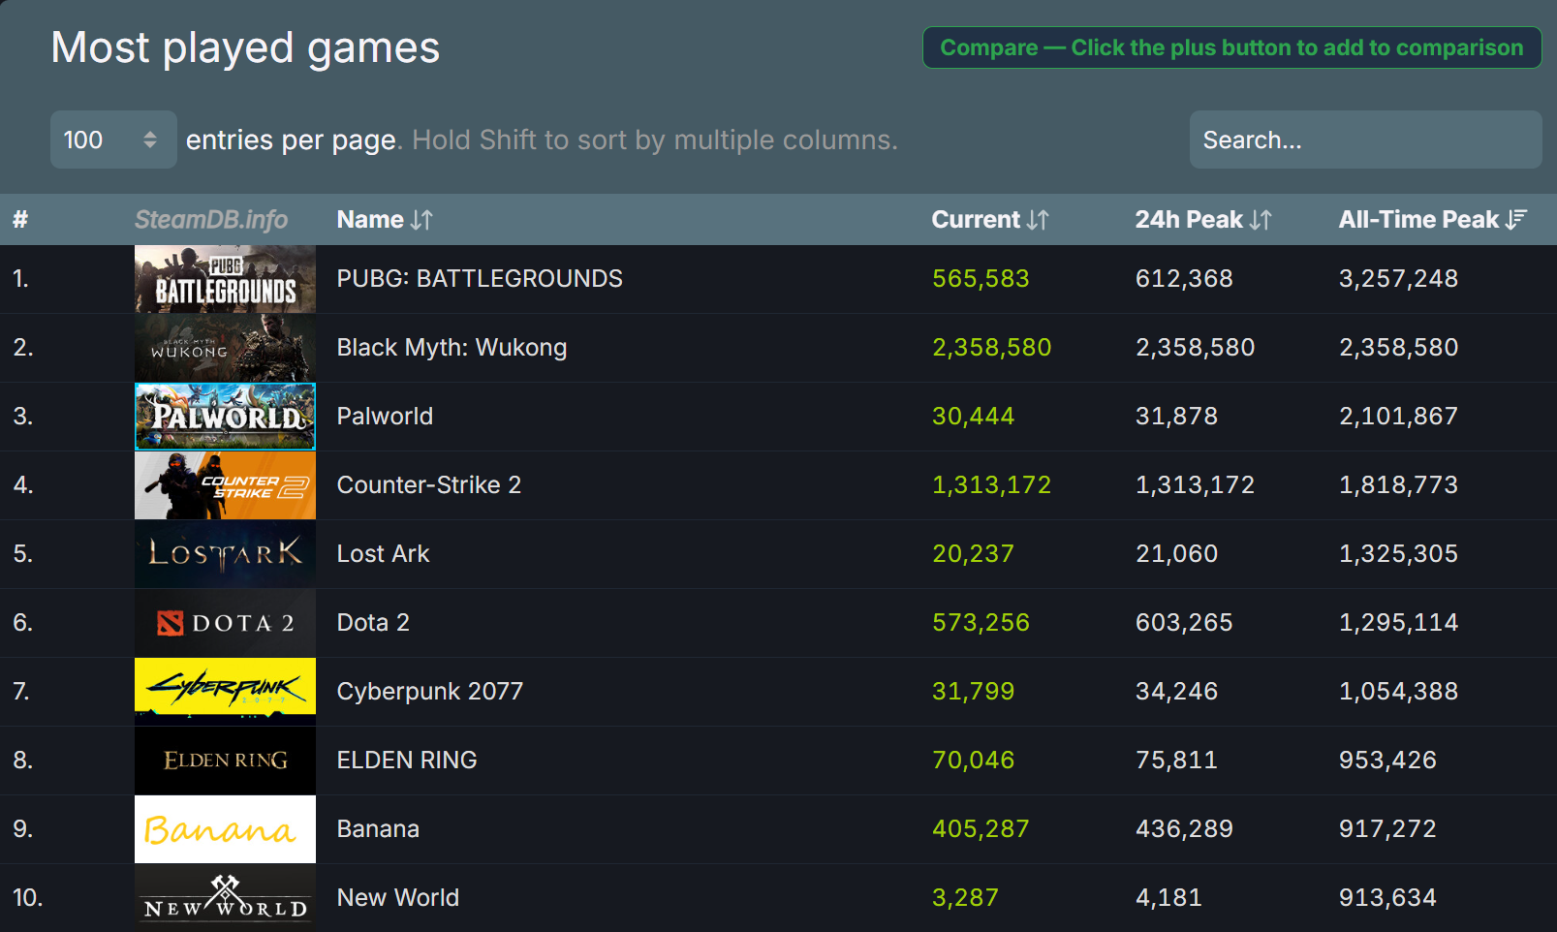This screenshot has height=932, width=1557.
Task: Open the Lost Ark game link
Action: 383,554
